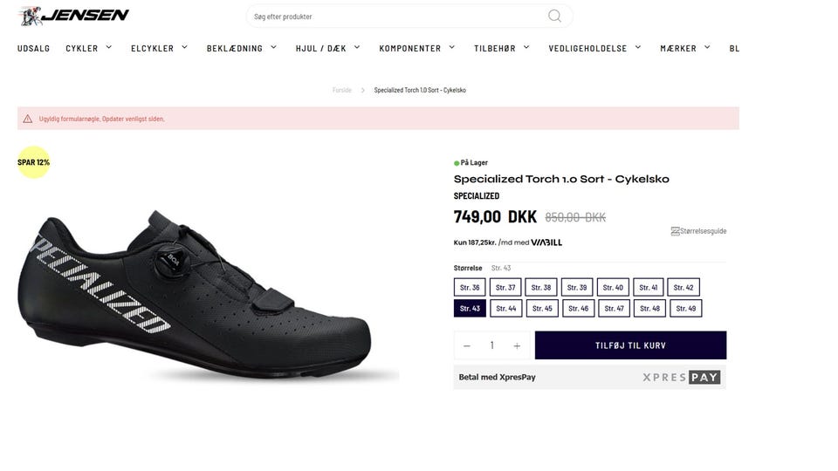
Task: Open the size guide ruler icon
Action: [675, 231]
